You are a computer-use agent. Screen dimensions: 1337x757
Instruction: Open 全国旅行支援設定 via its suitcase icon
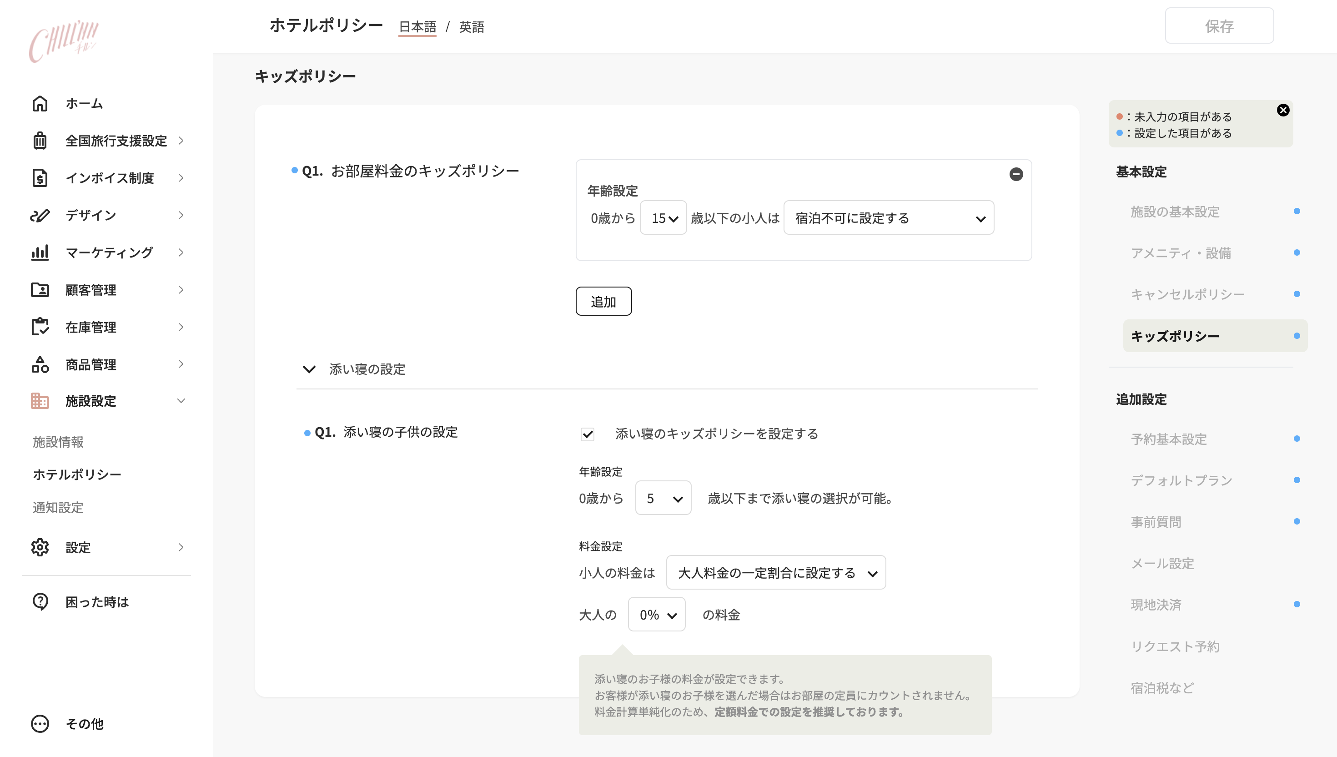pos(40,141)
